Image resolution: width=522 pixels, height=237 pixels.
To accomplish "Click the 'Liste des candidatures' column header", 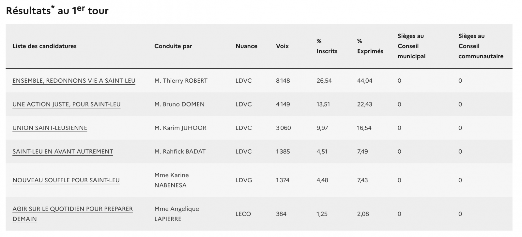I will coord(44,46).
